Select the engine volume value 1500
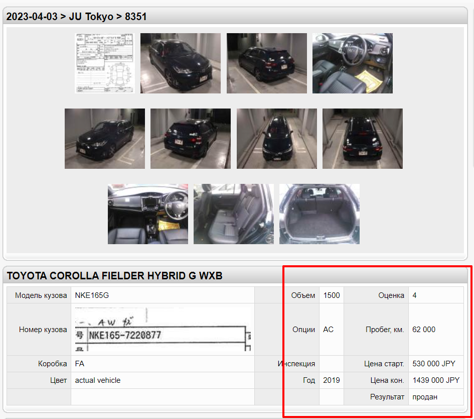474x419 pixels. 332,295
